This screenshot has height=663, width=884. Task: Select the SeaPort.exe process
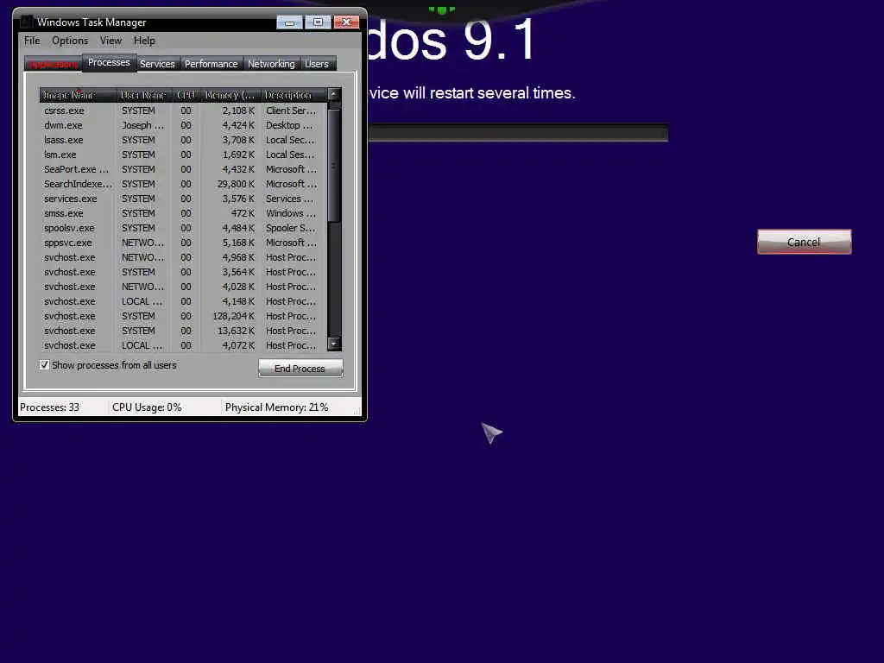tap(183, 169)
